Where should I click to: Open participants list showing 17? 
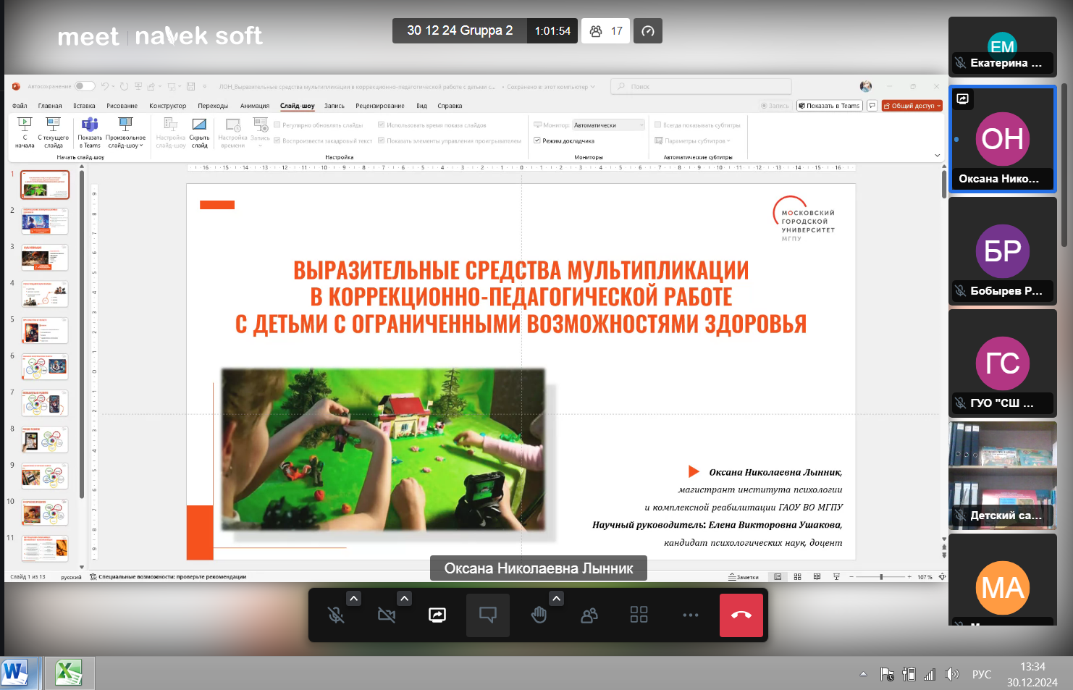pyautogui.click(x=606, y=31)
